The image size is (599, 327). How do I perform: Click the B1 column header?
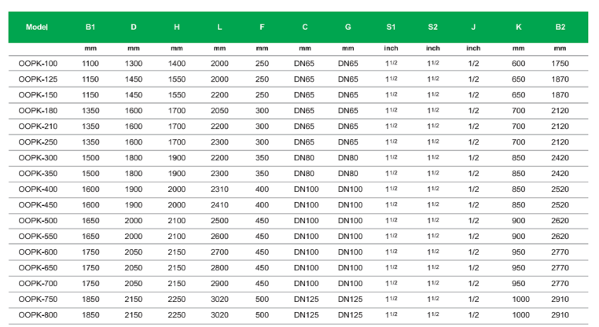coord(90,28)
